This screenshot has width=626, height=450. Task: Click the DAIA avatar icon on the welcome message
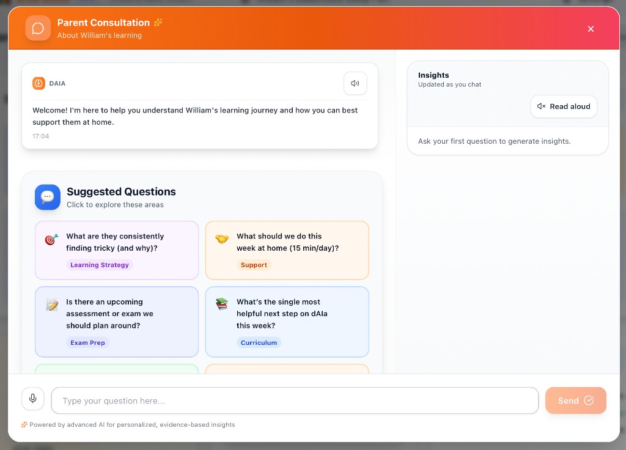(39, 83)
